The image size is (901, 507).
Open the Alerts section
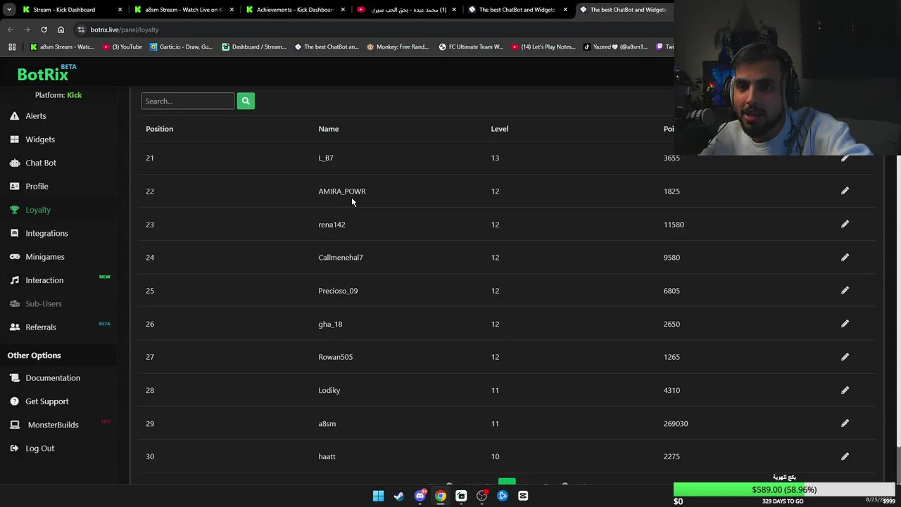35,115
